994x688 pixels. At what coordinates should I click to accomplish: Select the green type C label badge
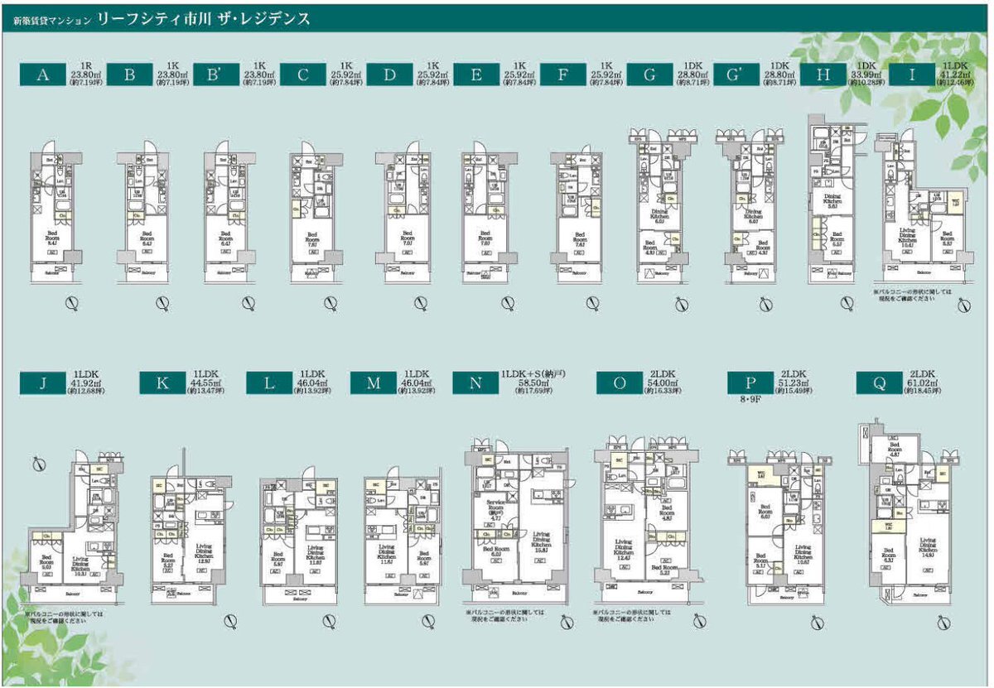click(x=304, y=75)
